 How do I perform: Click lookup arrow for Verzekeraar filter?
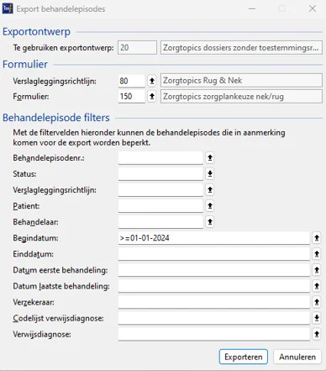click(317, 302)
